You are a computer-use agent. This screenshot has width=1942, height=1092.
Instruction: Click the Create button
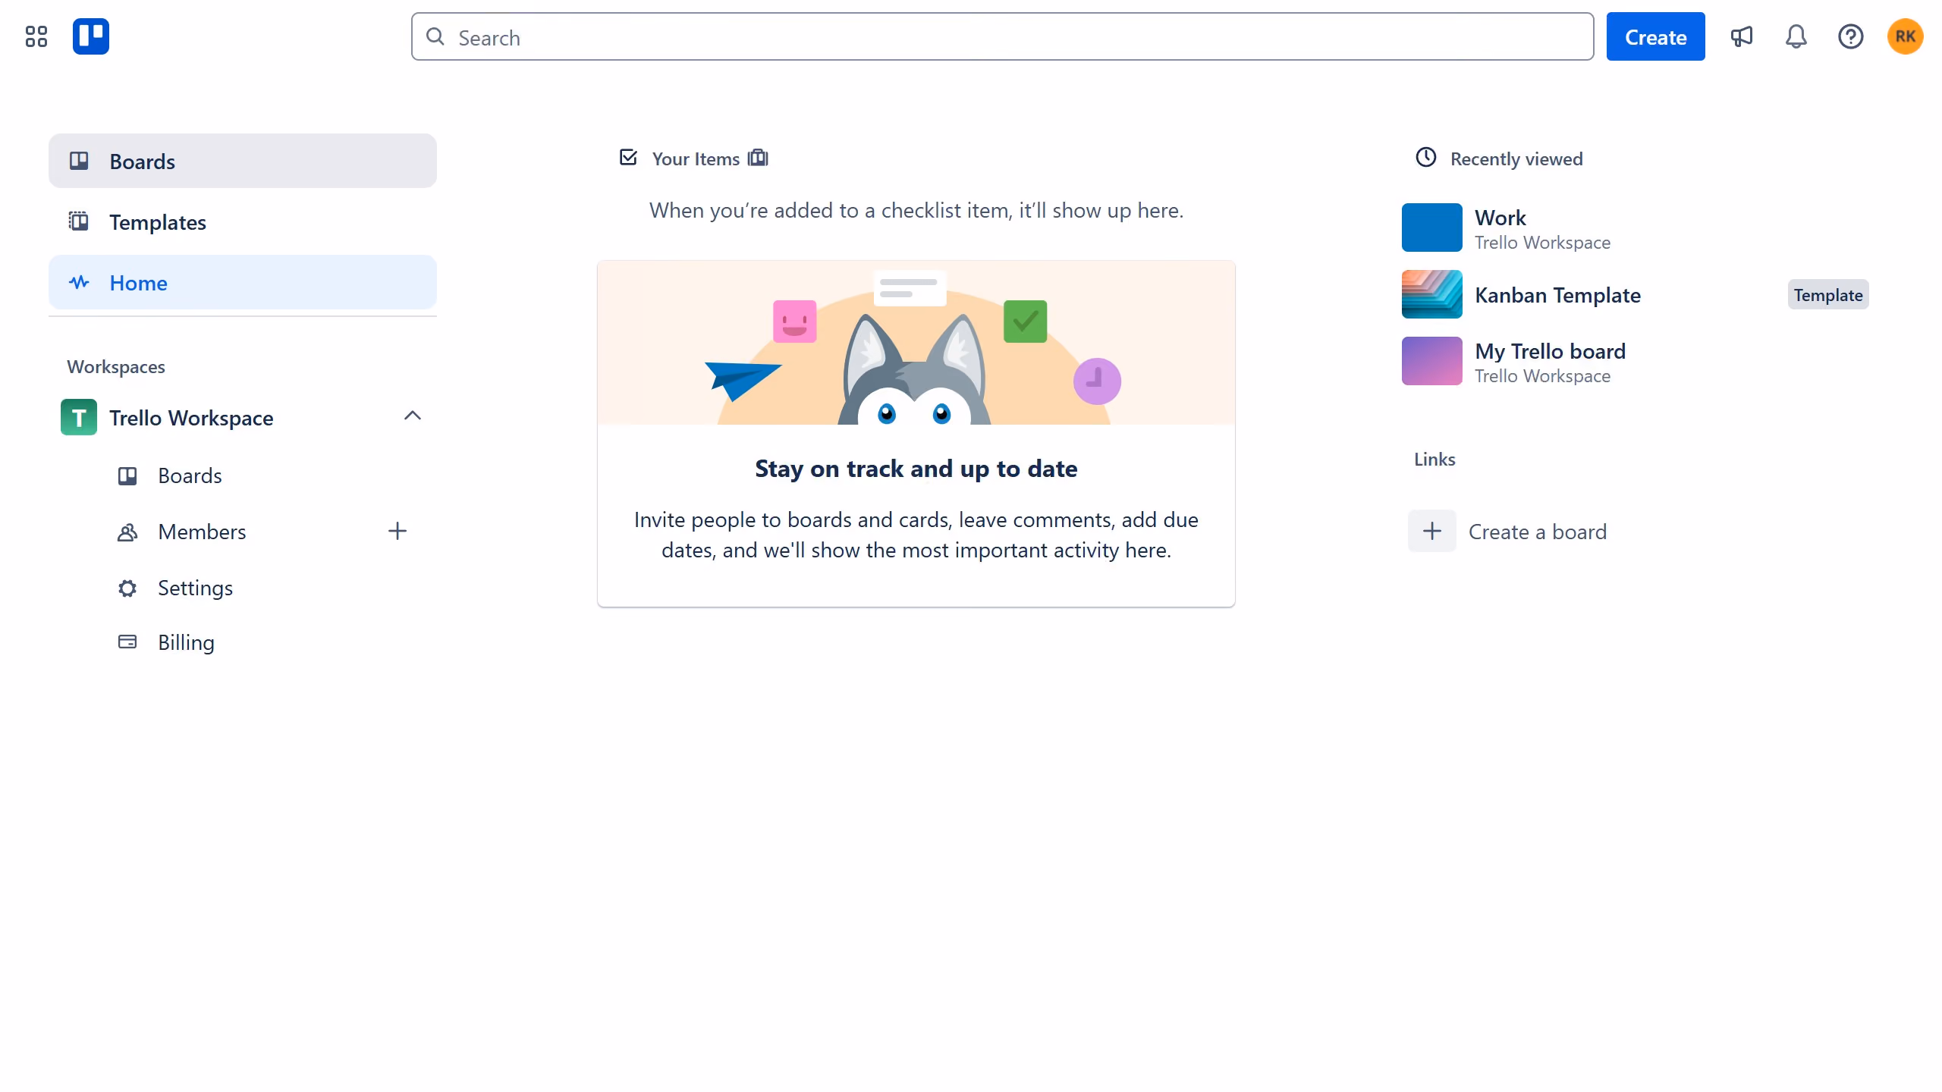[1655, 36]
